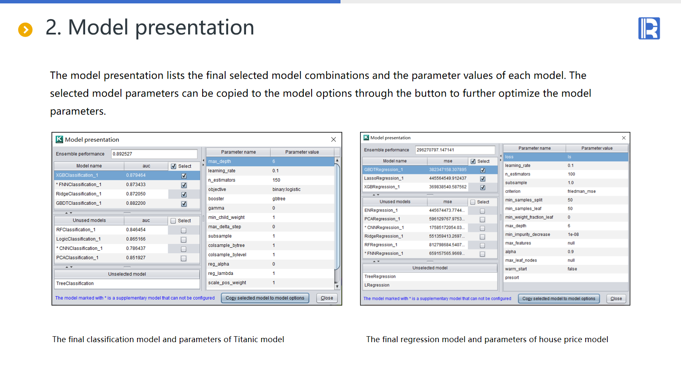681x383 pixels.
Task: Click the K icon of the regression dialog
Action: tap(366, 137)
